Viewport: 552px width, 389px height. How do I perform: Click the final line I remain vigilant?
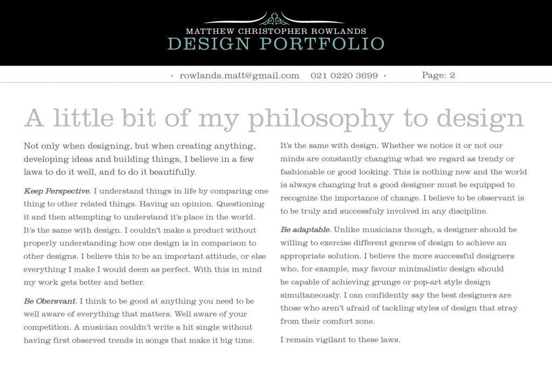pyautogui.click(x=340, y=340)
